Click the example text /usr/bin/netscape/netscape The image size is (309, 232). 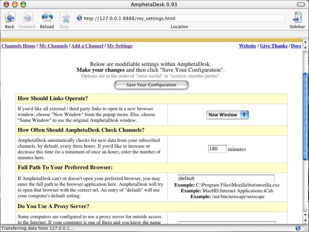pos(238,197)
